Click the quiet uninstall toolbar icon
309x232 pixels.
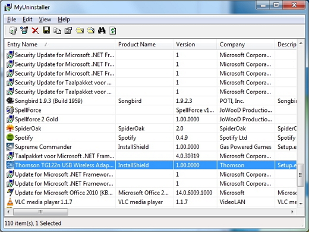(24, 31)
